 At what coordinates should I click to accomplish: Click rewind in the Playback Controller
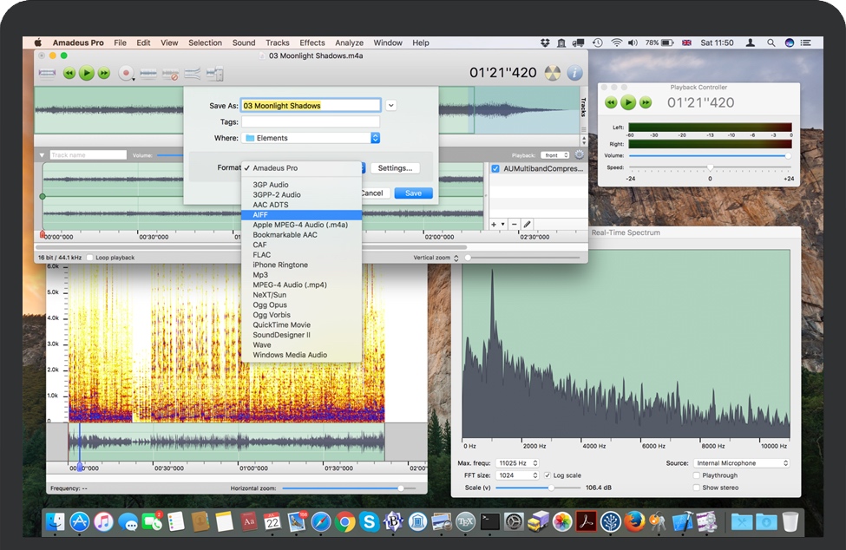coord(611,102)
